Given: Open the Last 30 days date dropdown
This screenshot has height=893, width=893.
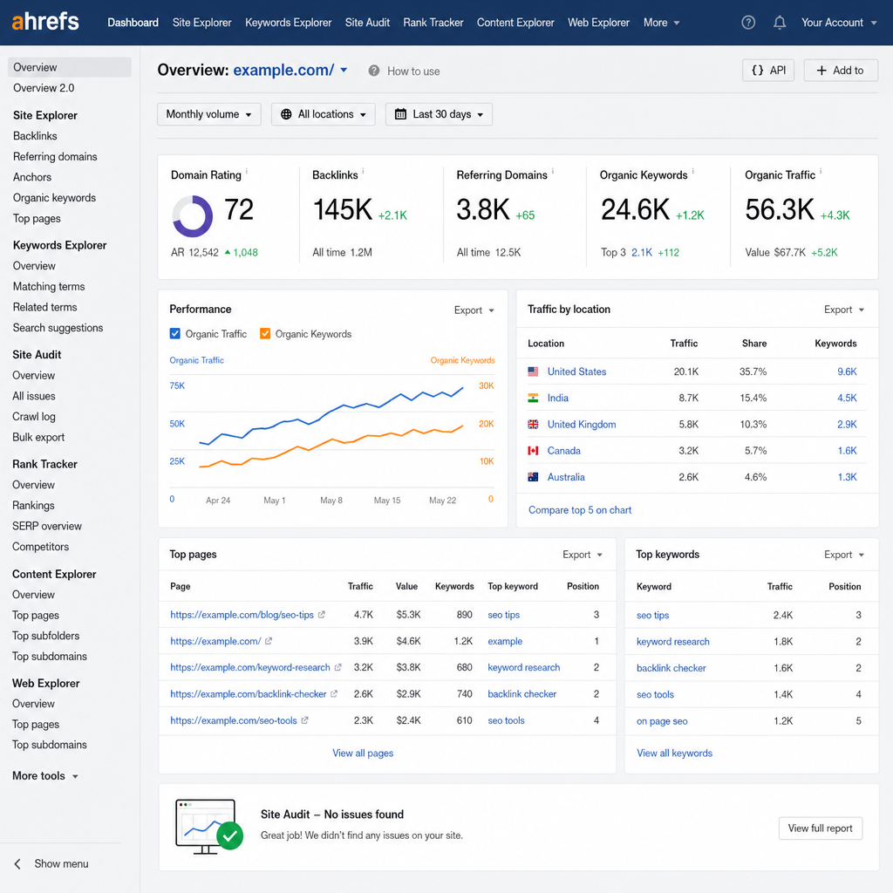Looking at the screenshot, I should [440, 114].
